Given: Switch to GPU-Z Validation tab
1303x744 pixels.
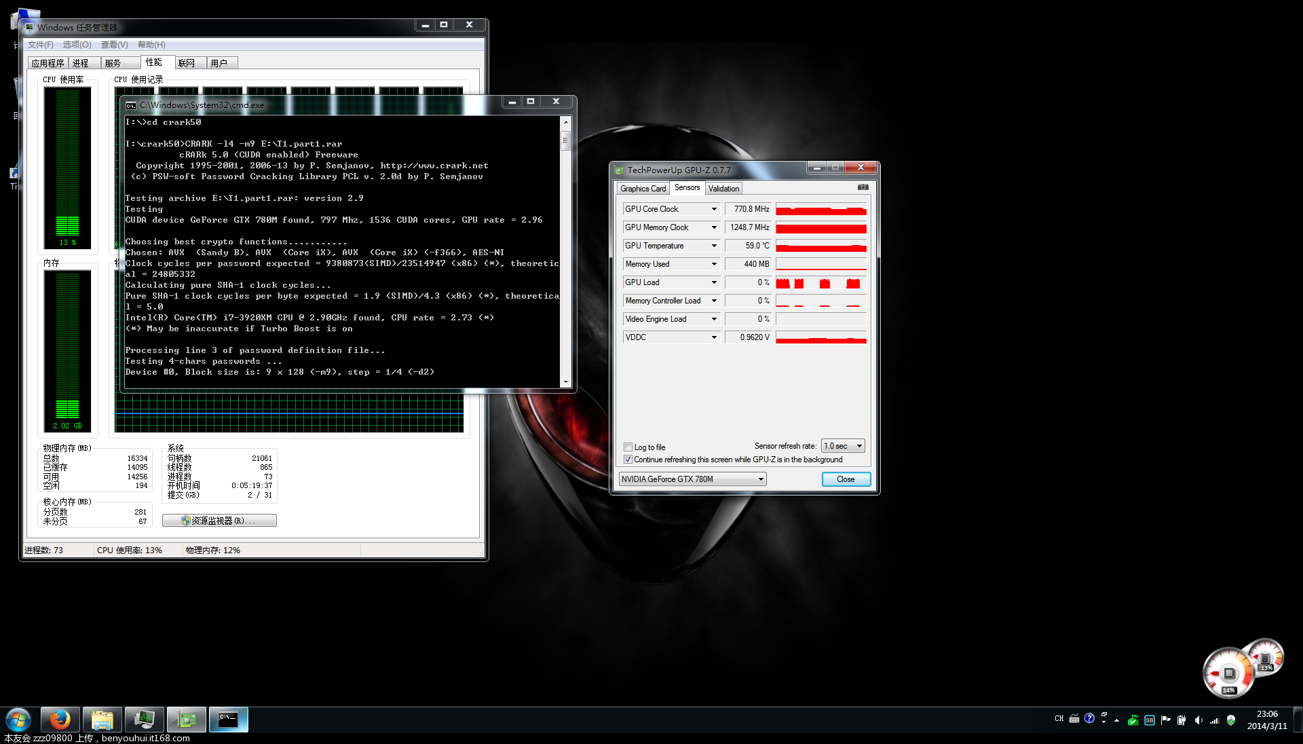Looking at the screenshot, I should [722, 188].
